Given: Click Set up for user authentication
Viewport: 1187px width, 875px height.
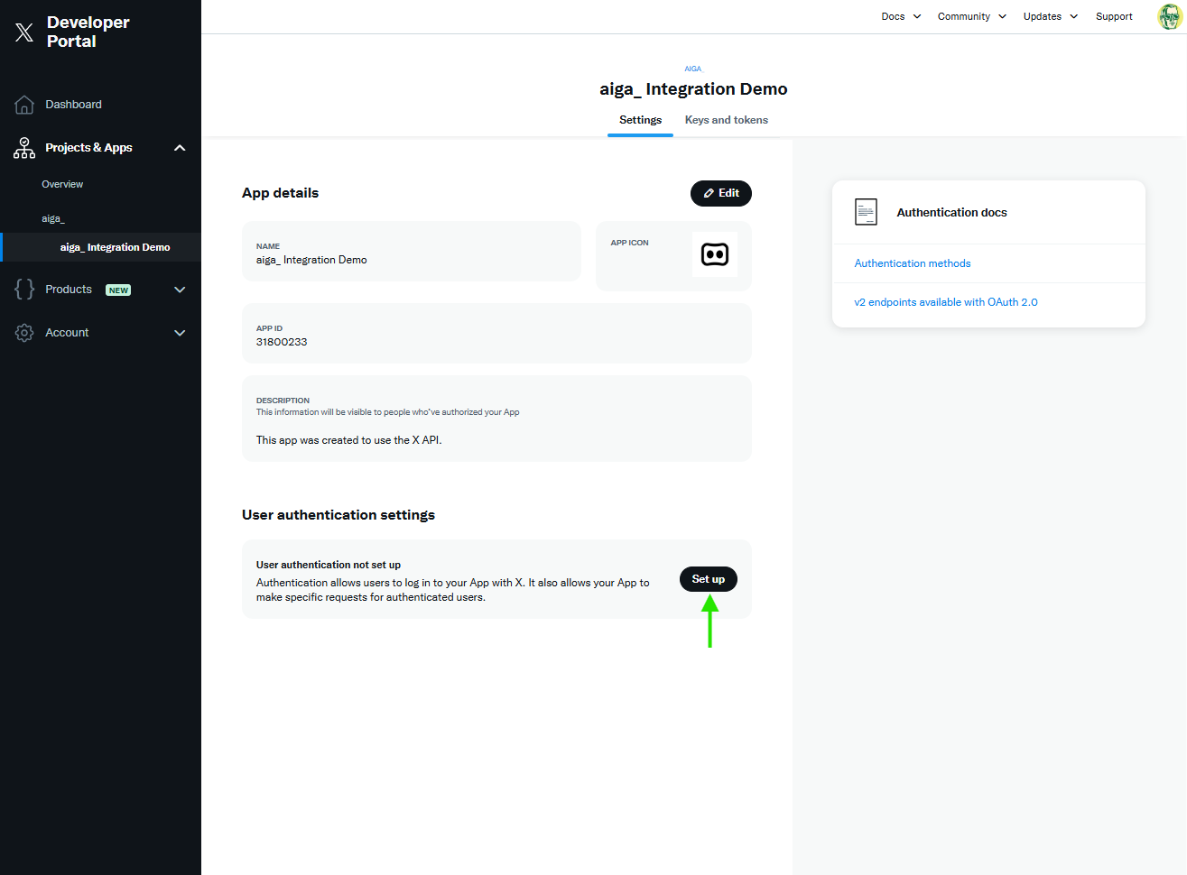Looking at the screenshot, I should coord(709,579).
